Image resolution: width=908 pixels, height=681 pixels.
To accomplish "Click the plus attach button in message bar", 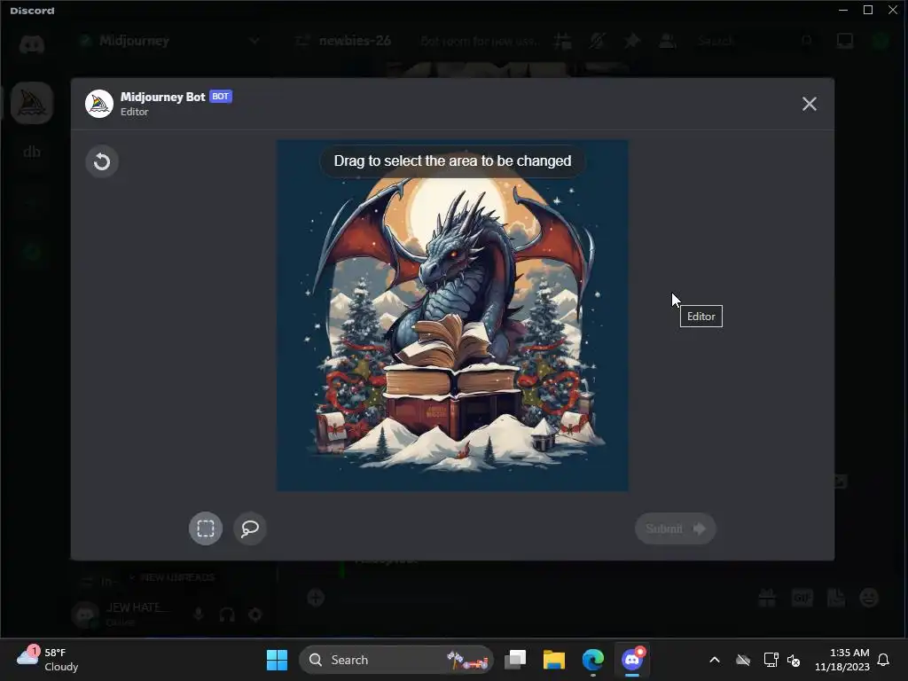I will click(316, 598).
